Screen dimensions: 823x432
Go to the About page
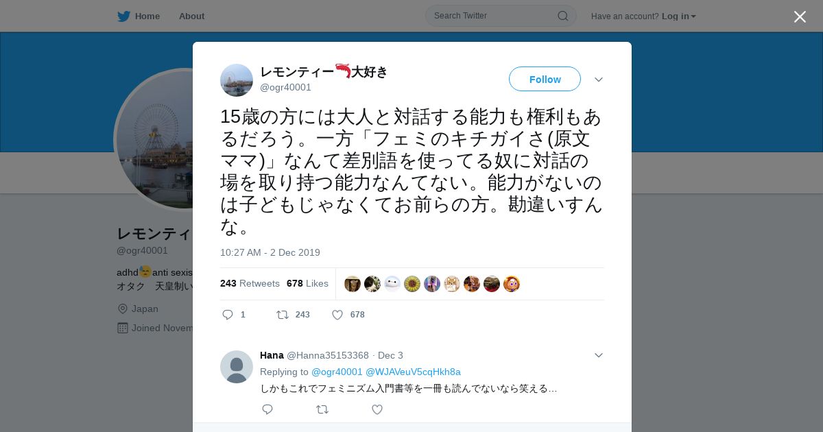pyautogui.click(x=191, y=16)
